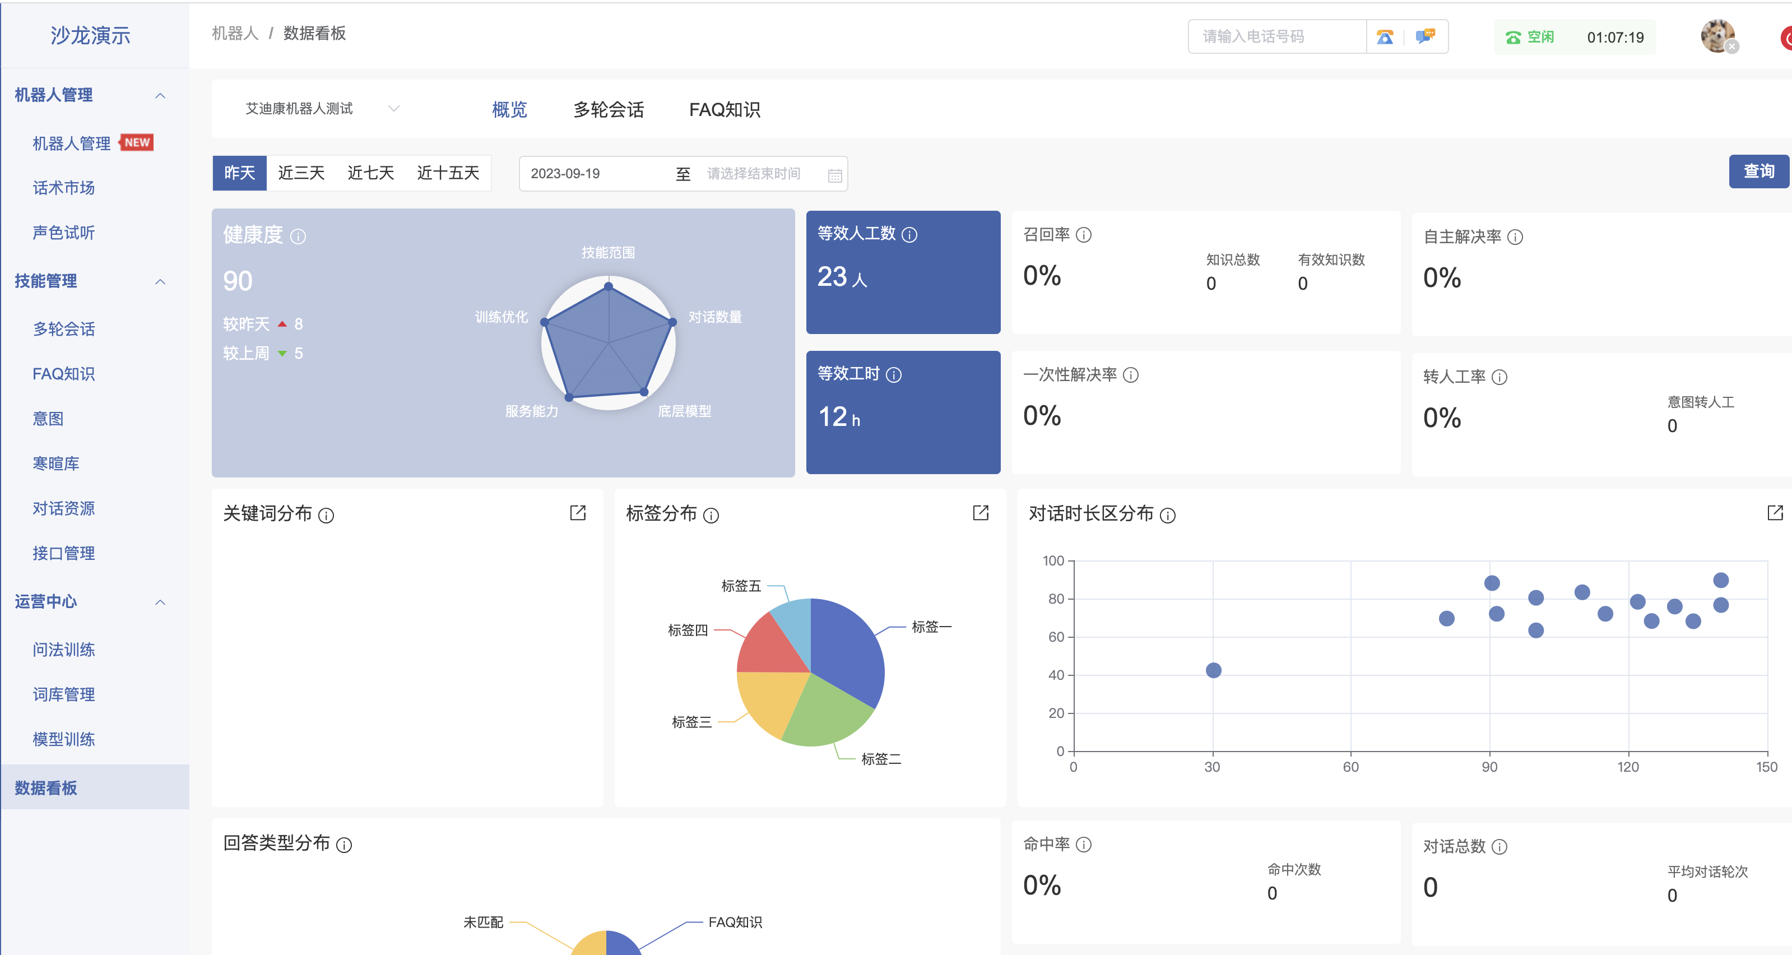Click the green 标签二 pie slice
Viewport: 1792px width, 955px height.
(x=828, y=713)
